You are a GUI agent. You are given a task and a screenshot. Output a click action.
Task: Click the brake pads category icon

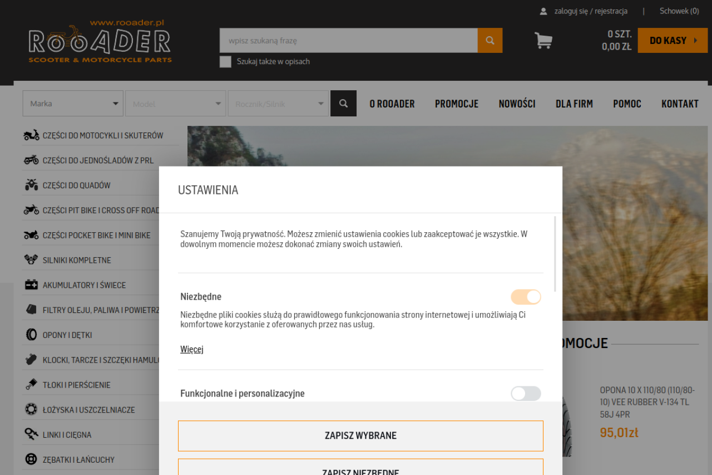31,360
